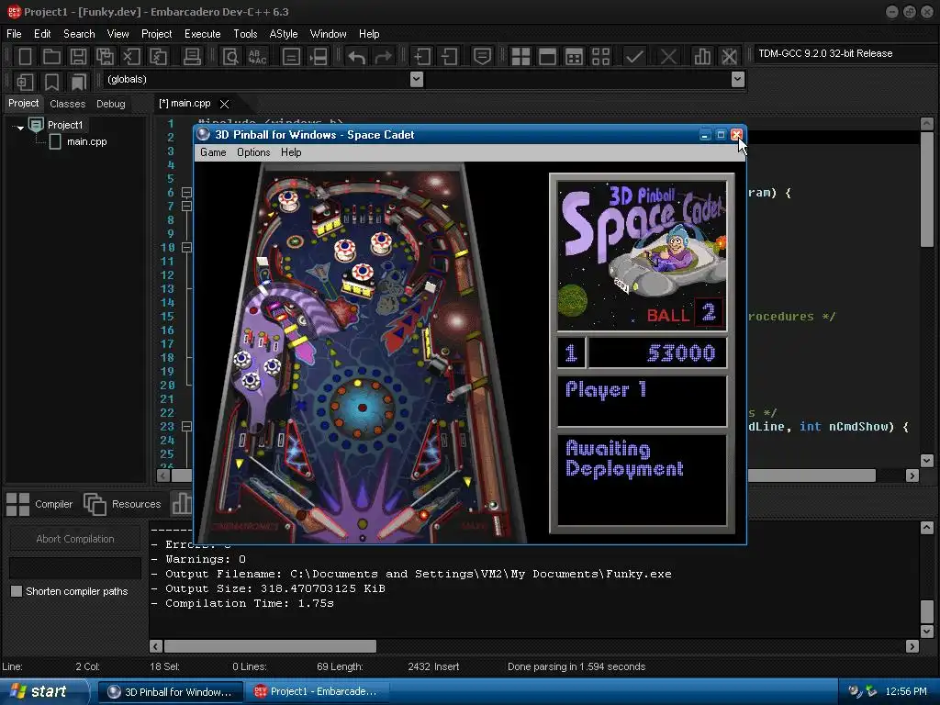Close the main.cpp editor tab

[224, 104]
